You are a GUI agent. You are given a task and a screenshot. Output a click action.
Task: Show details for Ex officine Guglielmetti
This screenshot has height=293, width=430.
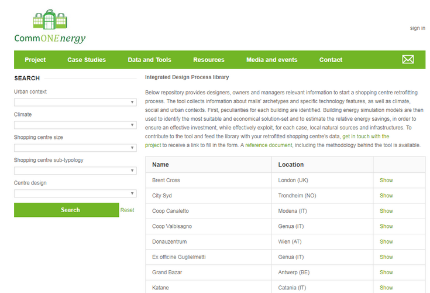tap(386, 257)
